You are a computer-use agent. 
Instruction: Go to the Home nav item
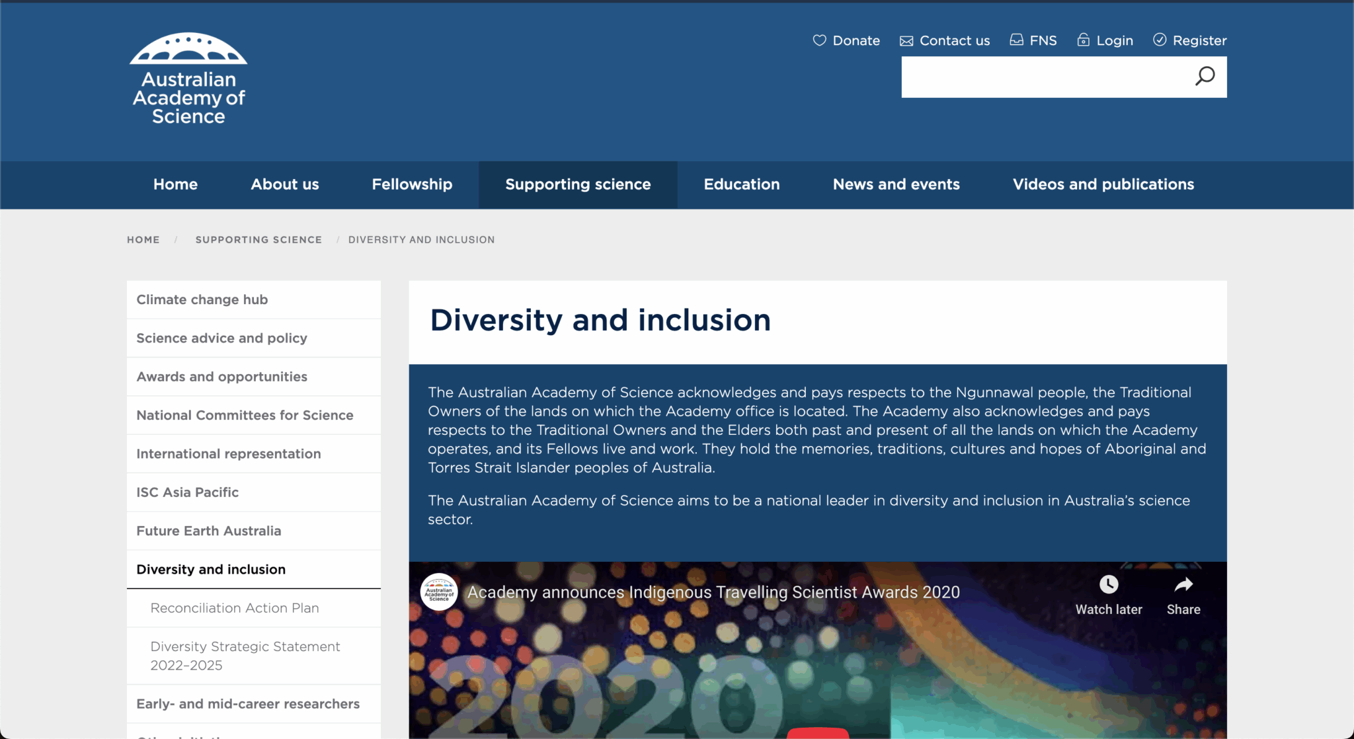175,184
